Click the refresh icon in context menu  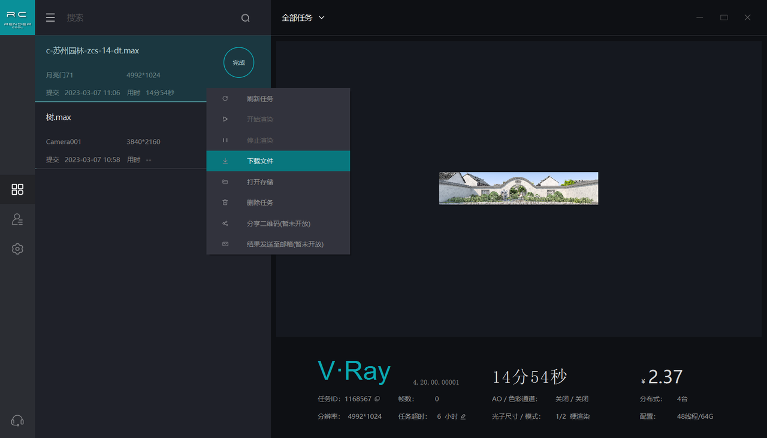coord(225,99)
